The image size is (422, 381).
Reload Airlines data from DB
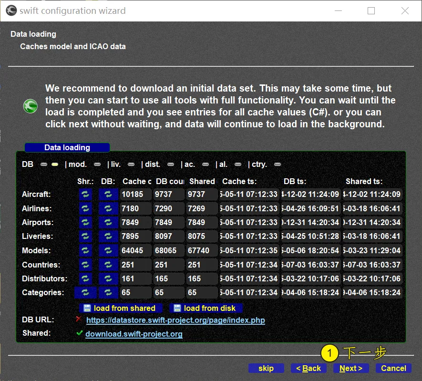click(108, 208)
